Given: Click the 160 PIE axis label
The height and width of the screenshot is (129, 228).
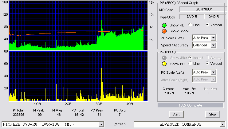Looking at the screenshot, I should (x=5, y=2).
